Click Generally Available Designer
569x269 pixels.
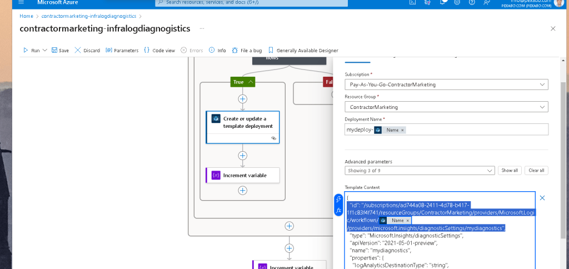click(x=303, y=51)
